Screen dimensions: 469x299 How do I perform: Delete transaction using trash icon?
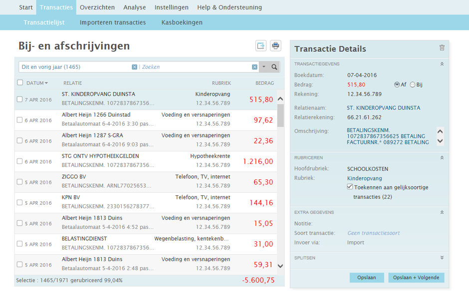[x=442, y=48]
